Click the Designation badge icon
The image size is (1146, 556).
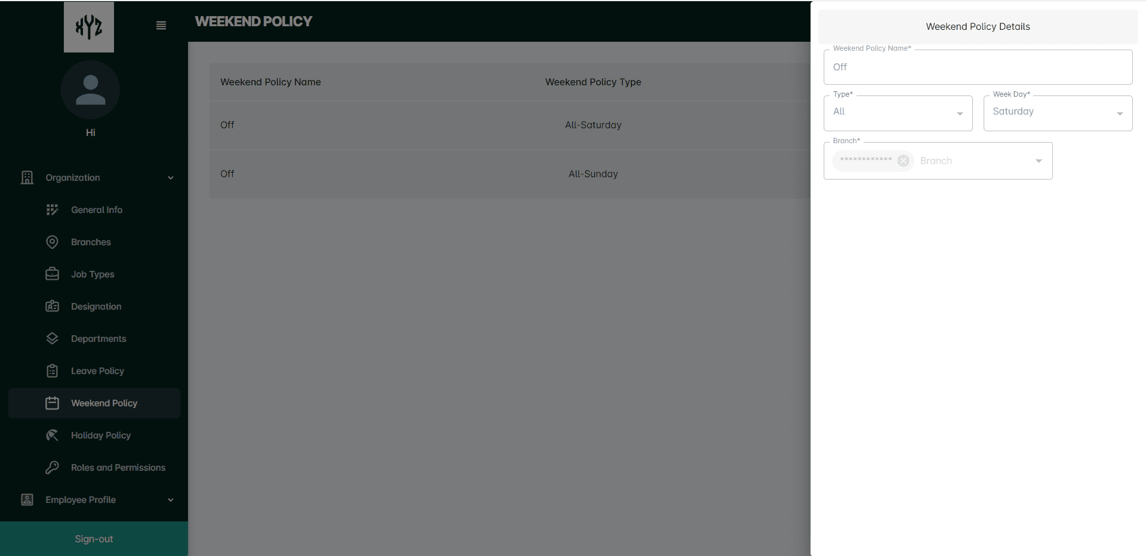point(53,307)
